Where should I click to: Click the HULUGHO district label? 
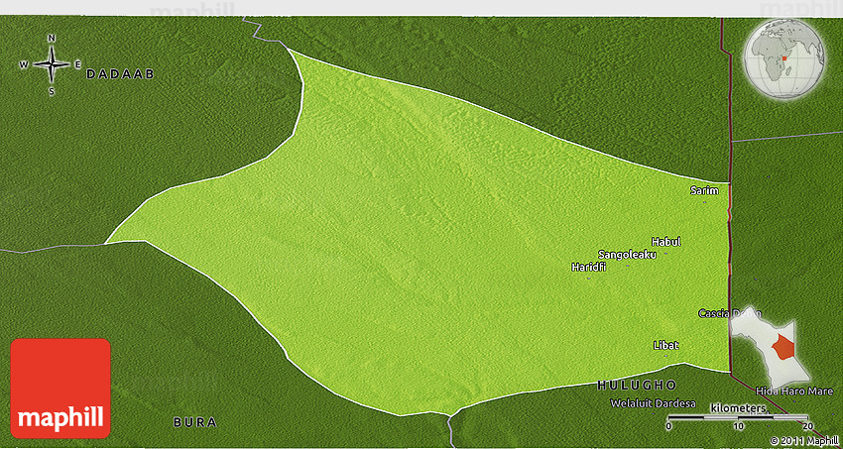pyautogui.click(x=637, y=385)
